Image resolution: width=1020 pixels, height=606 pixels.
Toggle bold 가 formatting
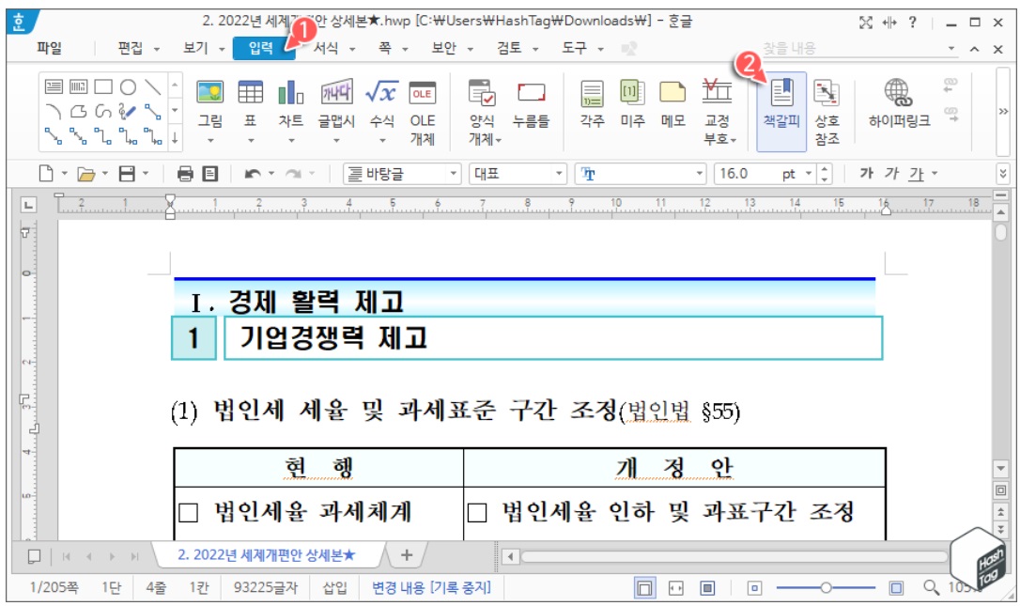tap(866, 173)
